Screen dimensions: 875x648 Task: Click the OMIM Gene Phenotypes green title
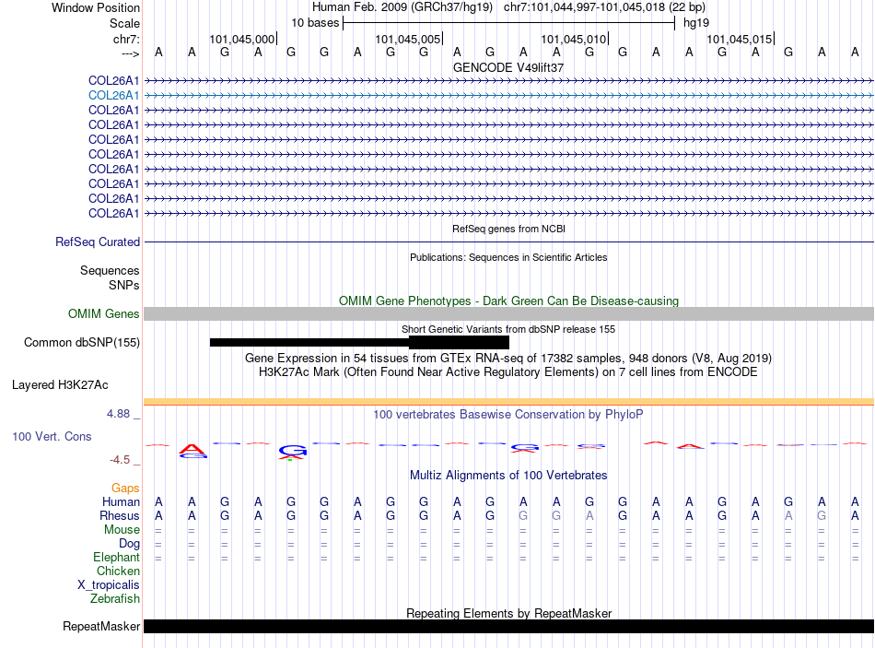508,300
